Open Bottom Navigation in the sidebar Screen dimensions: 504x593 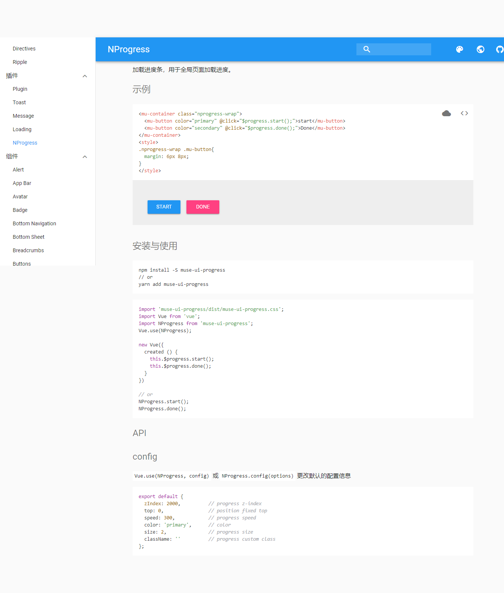(x=34, y=223)
